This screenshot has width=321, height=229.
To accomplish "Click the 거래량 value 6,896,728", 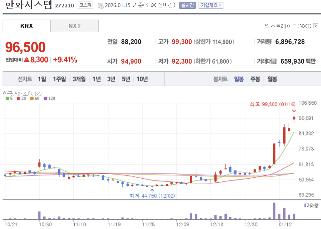I will [x=290, y=42].
